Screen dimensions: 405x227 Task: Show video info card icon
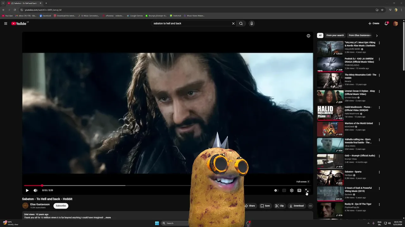[308, 36]
